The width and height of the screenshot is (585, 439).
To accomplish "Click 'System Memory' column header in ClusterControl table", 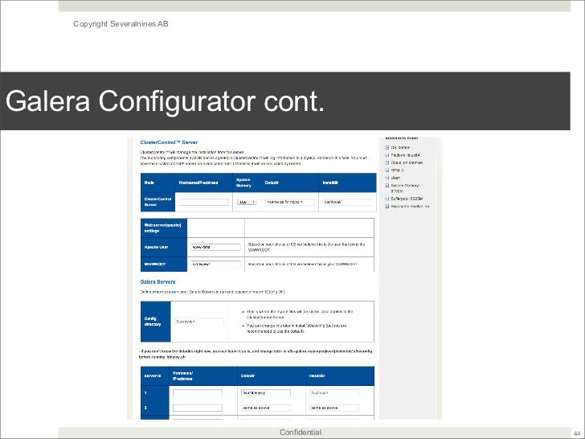I will tap(243, 183).
